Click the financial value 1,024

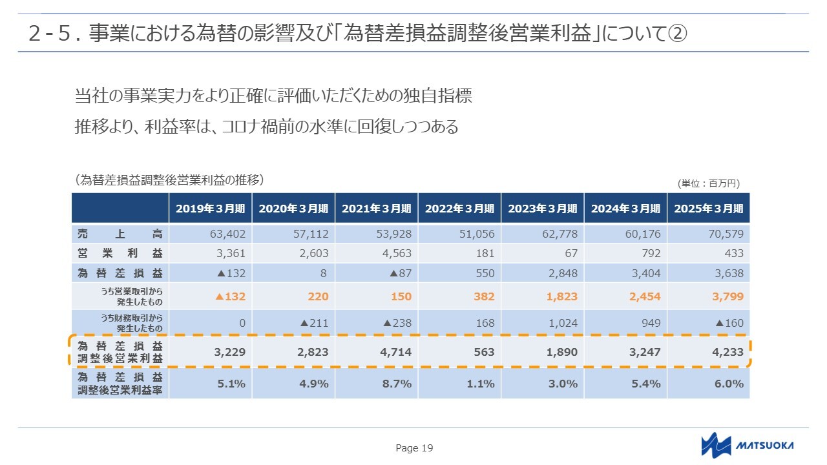tap(563, 323)
